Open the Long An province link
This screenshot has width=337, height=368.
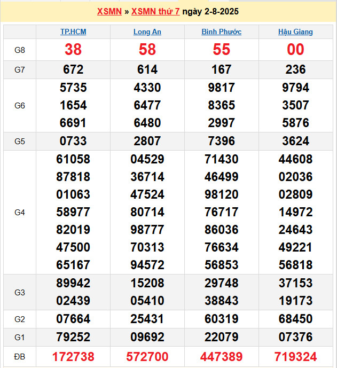147,32
